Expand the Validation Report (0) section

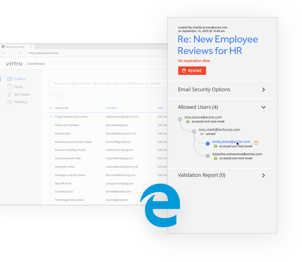click(x=264, y=175)
